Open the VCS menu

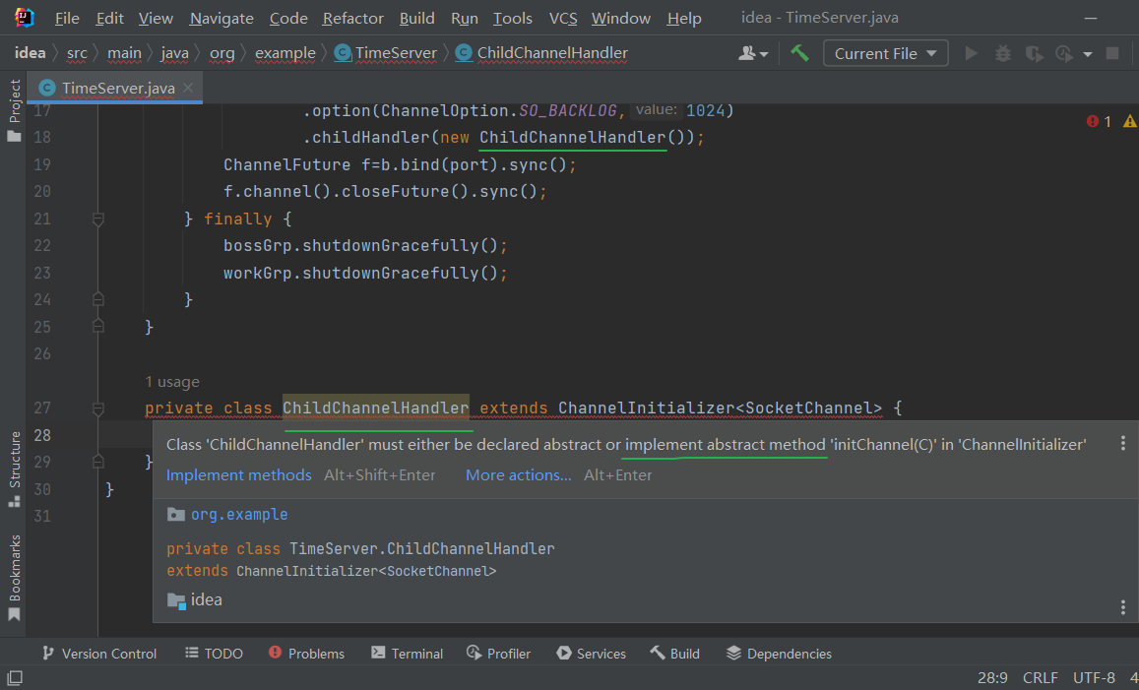point(563,18)
